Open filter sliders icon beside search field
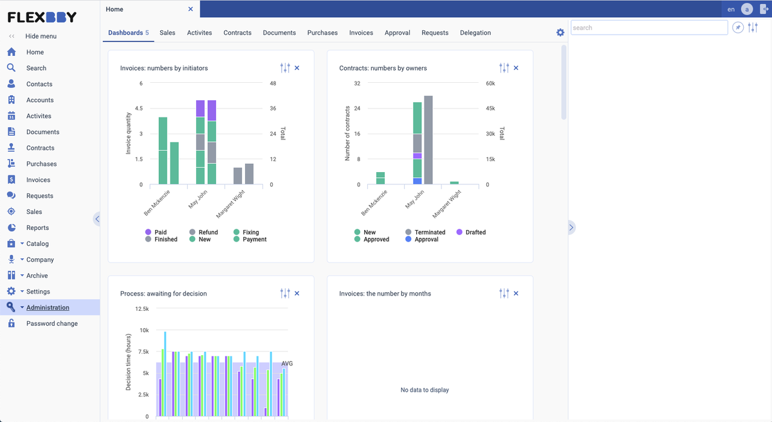Screen dimensions: 772x422 point(753,28)
